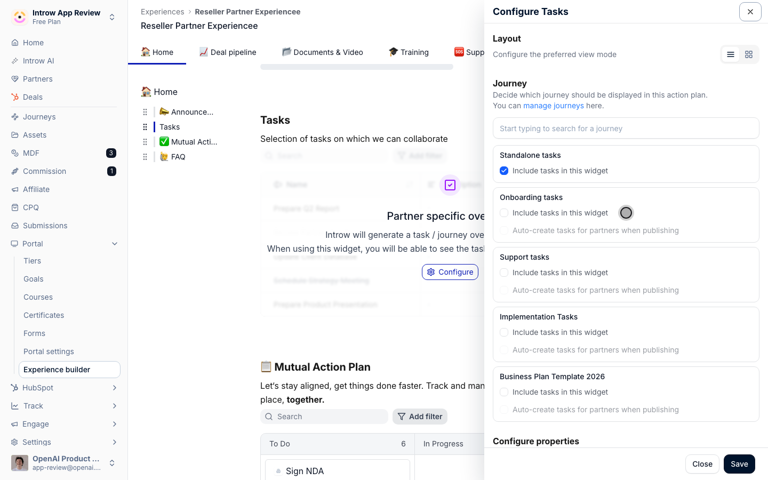
Task: Click the drag handle beside Tasks
Action: pyautogui.click(x=145, y=127)
